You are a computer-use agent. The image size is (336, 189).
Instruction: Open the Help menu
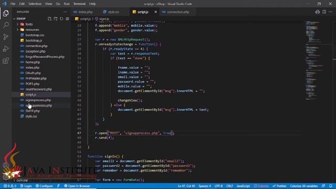(92, 4)
